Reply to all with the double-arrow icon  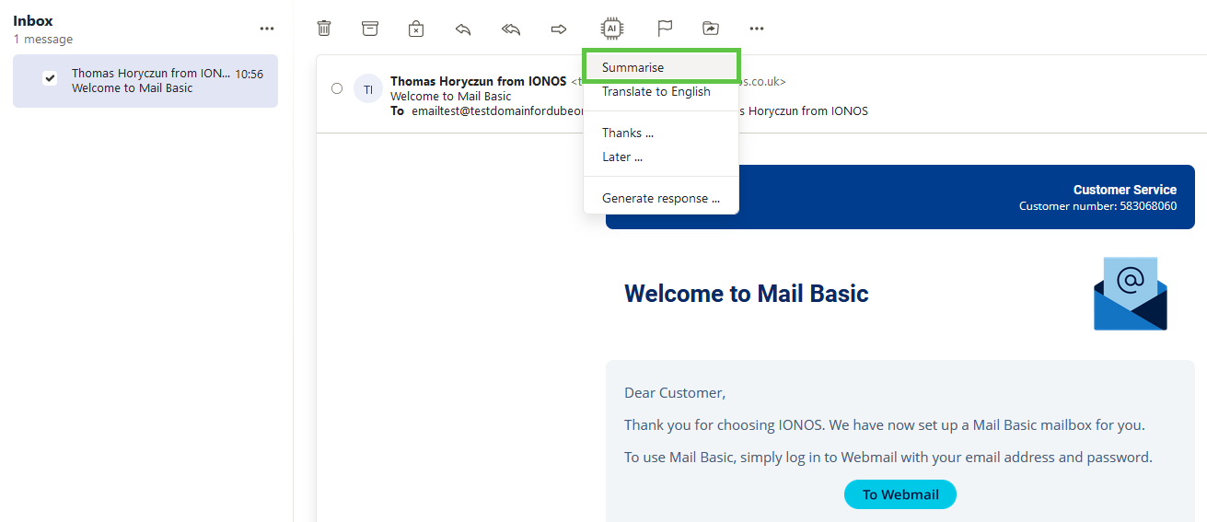[x=511, y=29]
